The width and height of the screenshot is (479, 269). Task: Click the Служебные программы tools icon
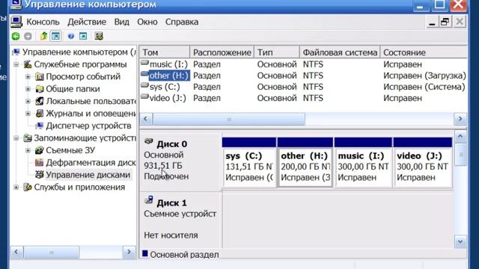click(28, 64)
